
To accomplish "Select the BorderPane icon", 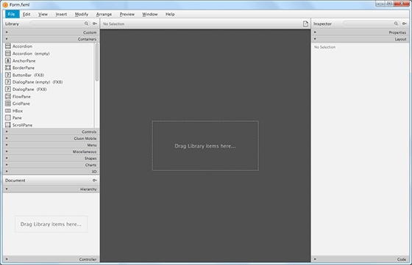I will (8, 68).
